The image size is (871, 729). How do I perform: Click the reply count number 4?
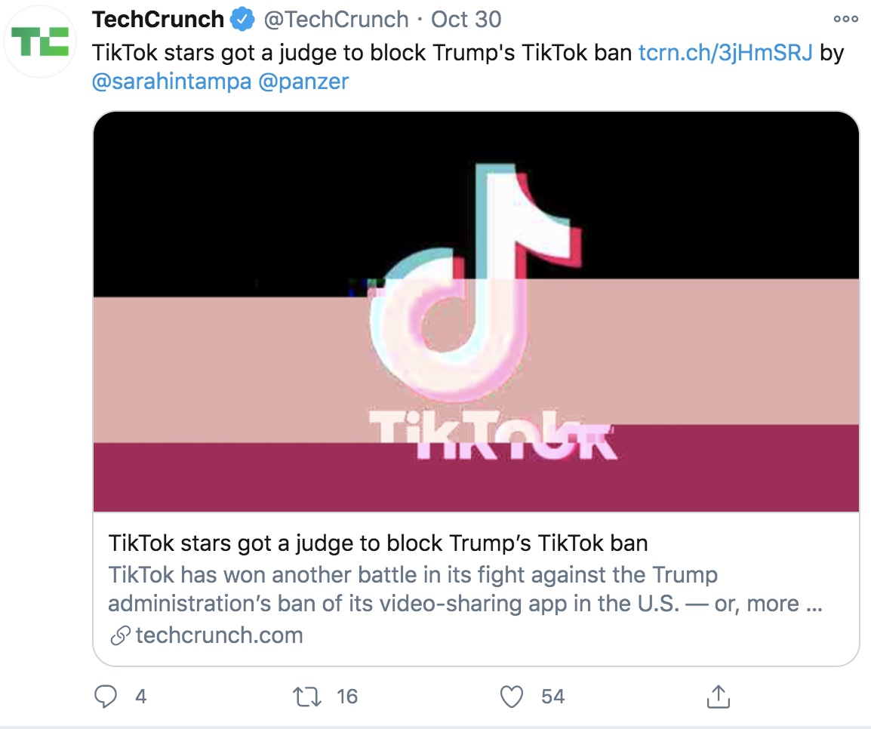[141, 697]
